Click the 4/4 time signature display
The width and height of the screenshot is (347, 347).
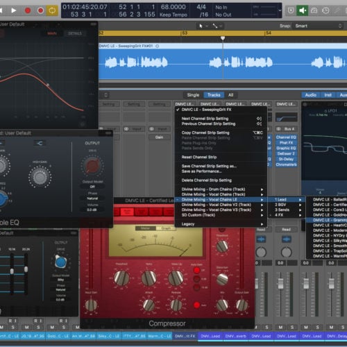201,7
